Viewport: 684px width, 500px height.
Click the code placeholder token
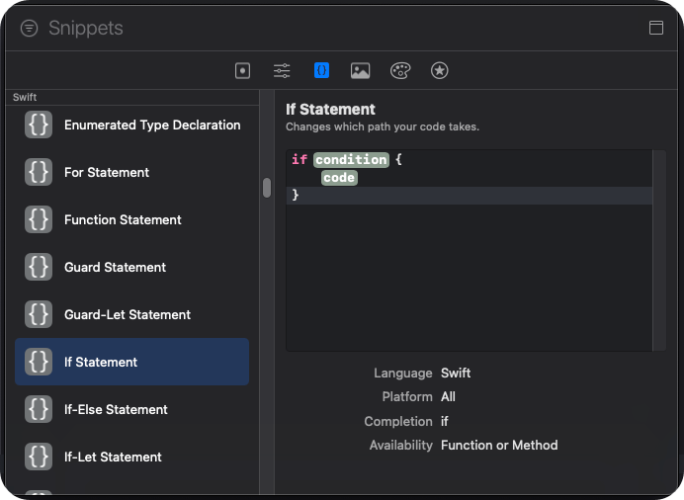point(339,178)
